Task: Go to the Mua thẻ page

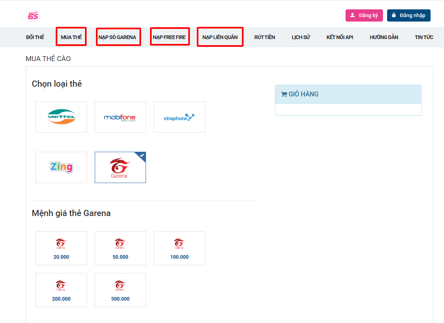Action: click(71, 37)
